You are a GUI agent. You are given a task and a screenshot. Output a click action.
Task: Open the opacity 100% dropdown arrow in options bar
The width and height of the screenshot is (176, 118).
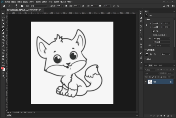coord(62,6)
